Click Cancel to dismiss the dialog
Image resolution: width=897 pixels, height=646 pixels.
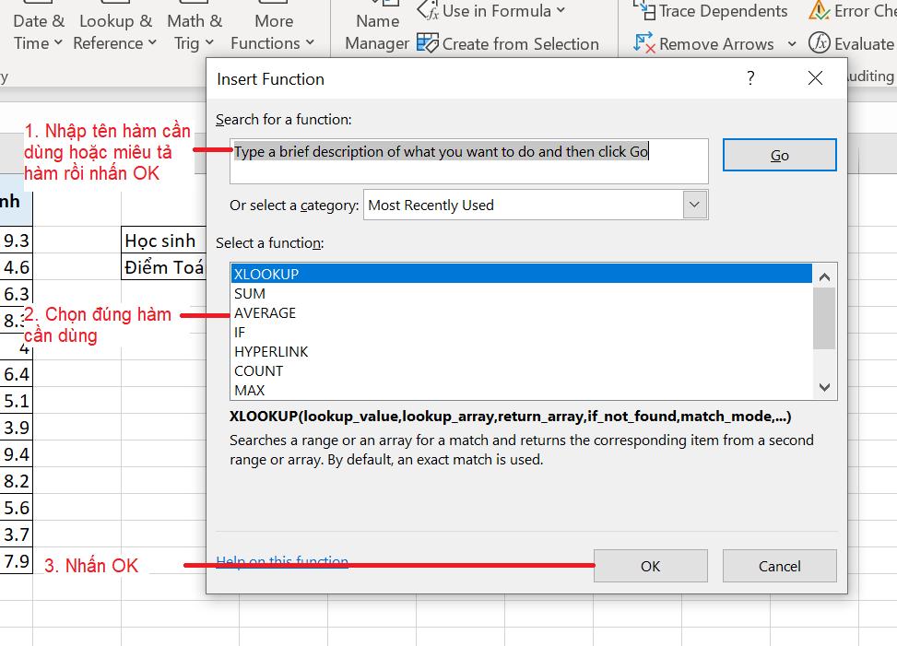coord(779,565)
